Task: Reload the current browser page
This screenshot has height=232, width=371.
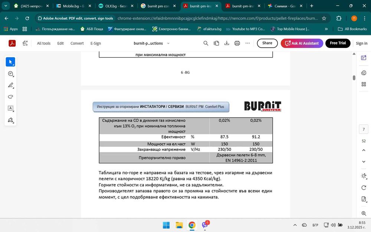Action: (x=27, y=18)
